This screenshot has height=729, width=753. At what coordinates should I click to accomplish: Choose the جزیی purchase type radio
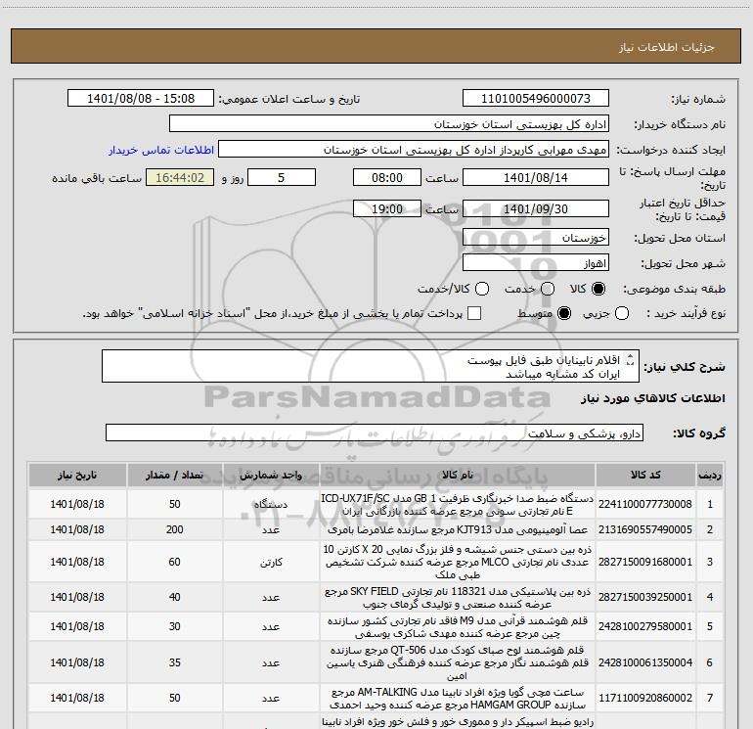point(622,313)
